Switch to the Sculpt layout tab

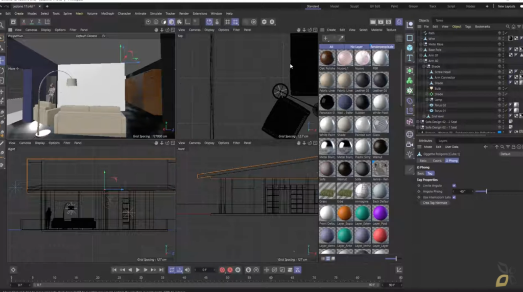click(x=354, y=6)
